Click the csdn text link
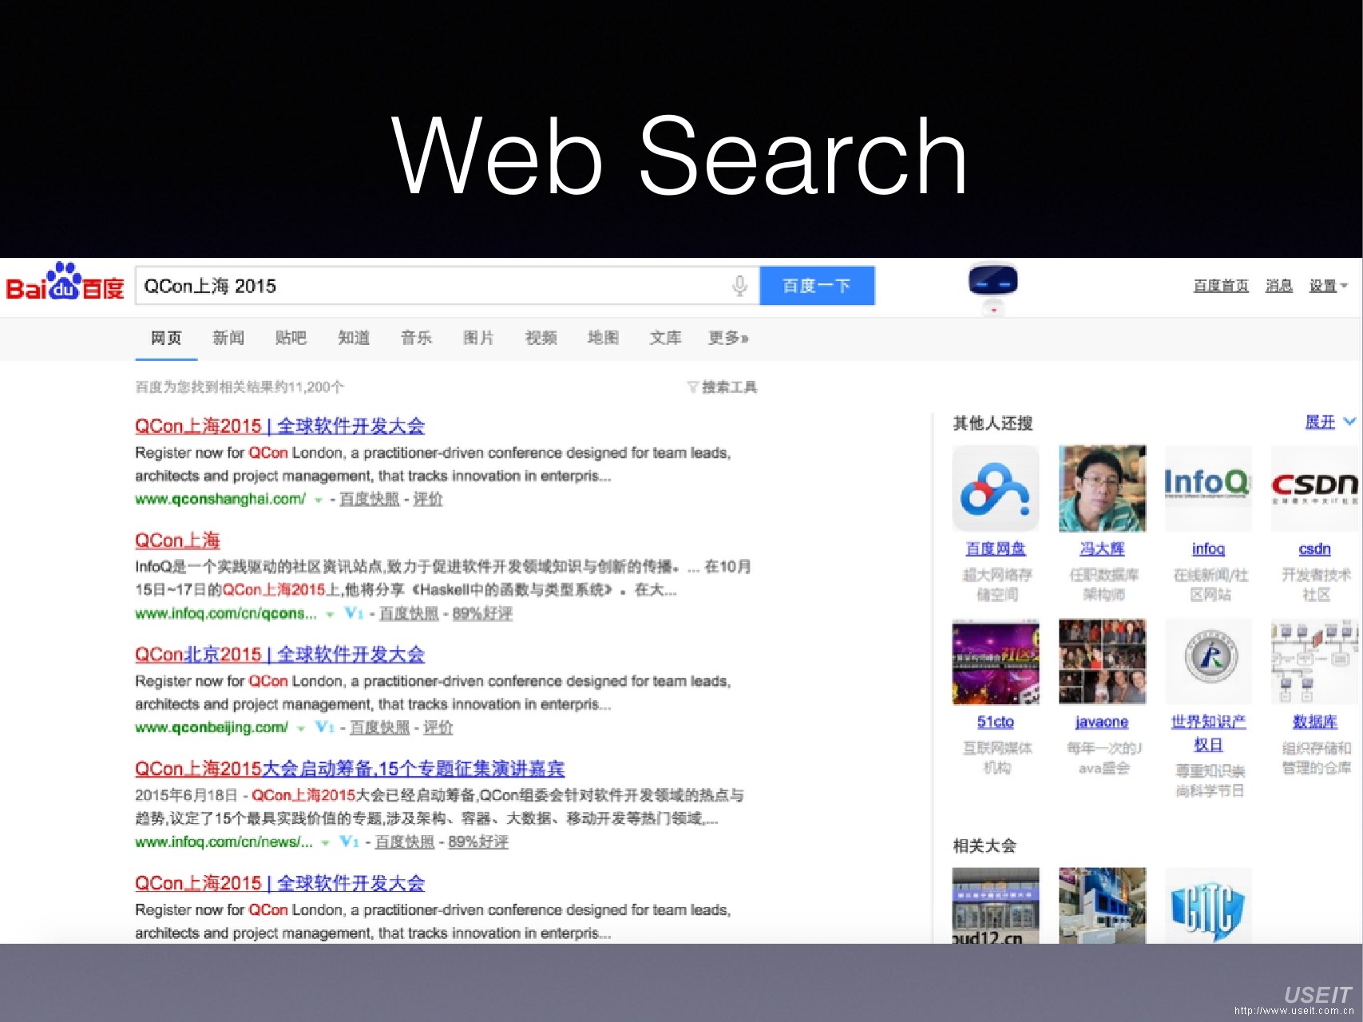1363x1022 pixels. coord(1314,549)
